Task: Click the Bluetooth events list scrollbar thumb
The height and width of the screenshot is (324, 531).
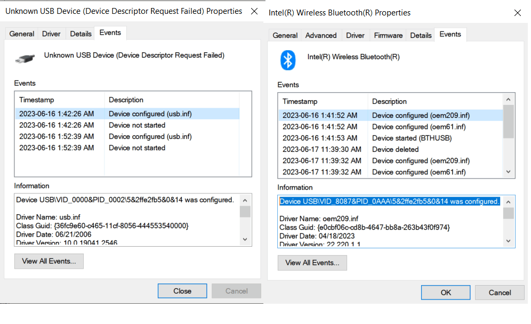Action: click(508, 122)
